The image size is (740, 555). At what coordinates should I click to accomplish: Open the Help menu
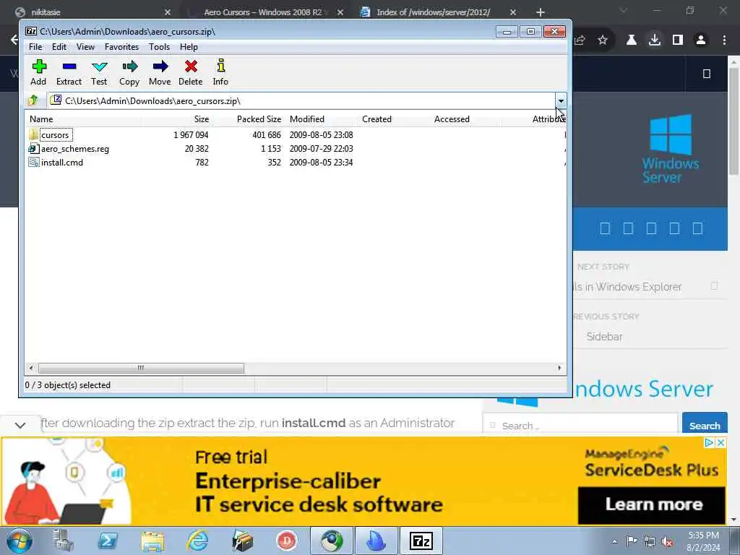click(189, 47)
